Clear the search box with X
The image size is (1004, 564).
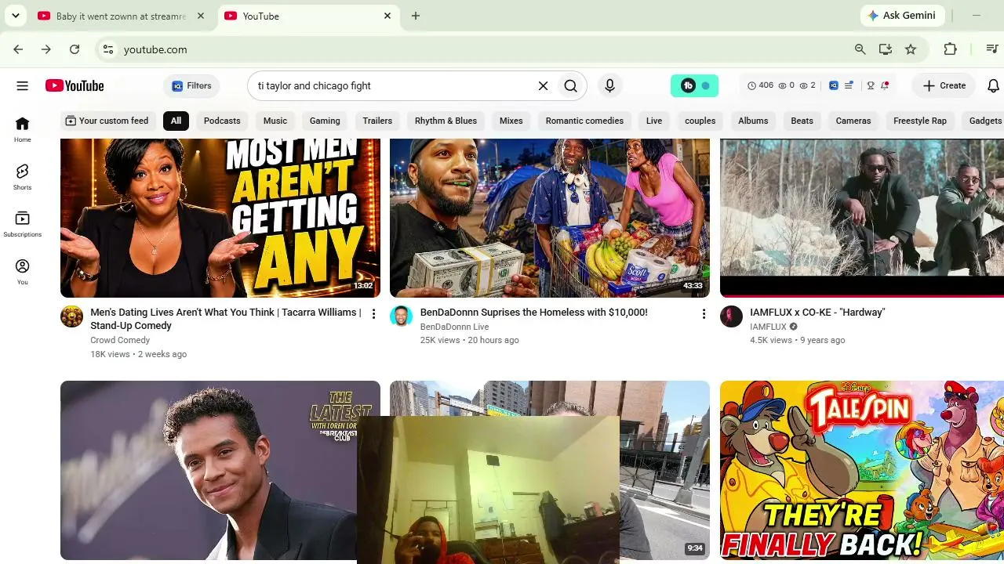pos(543,86)
